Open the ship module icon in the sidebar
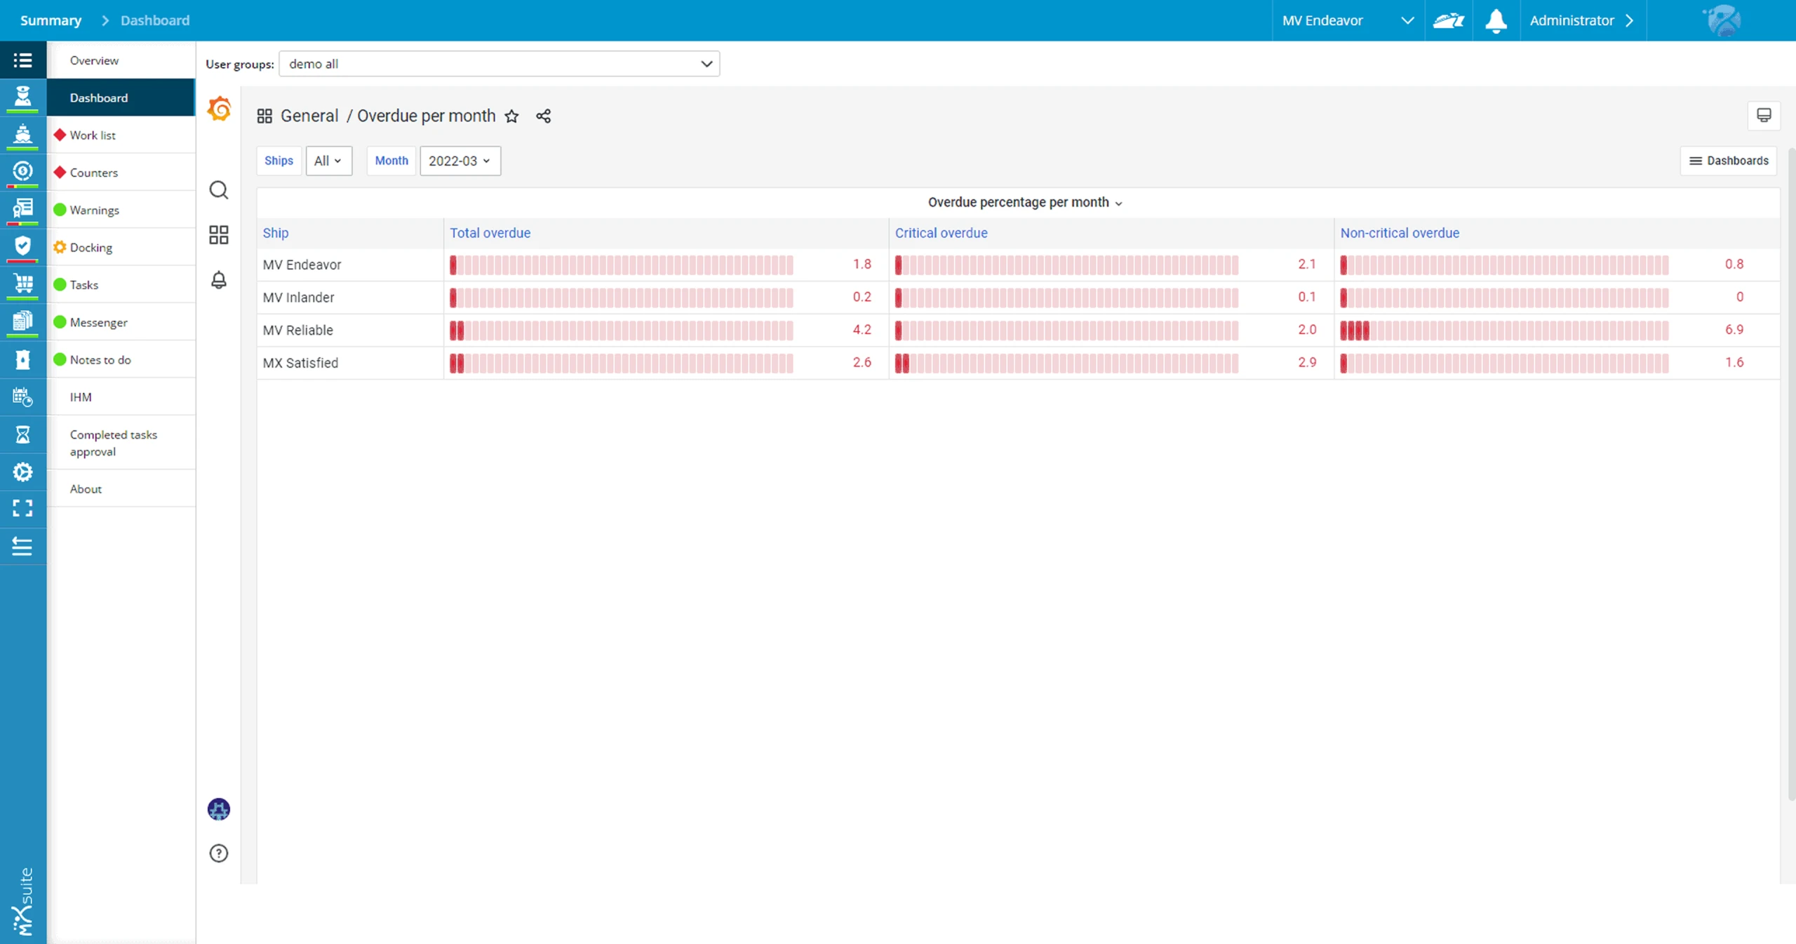The height and width of the screenshot is (944, 1796). coord(23,135)
